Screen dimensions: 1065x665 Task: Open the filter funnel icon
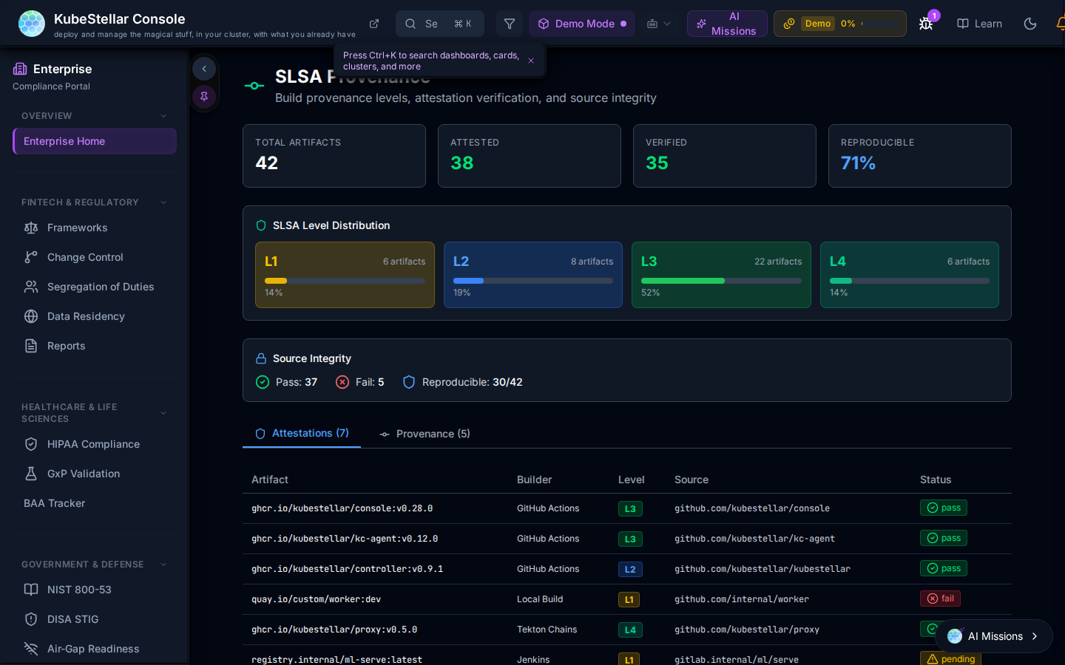click(x=510, y=24)
